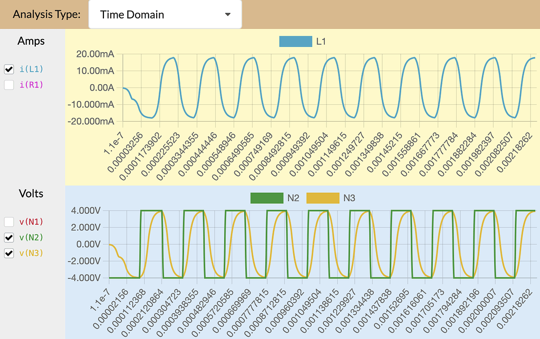Click the blue L1 legend color box

(295, 41)
